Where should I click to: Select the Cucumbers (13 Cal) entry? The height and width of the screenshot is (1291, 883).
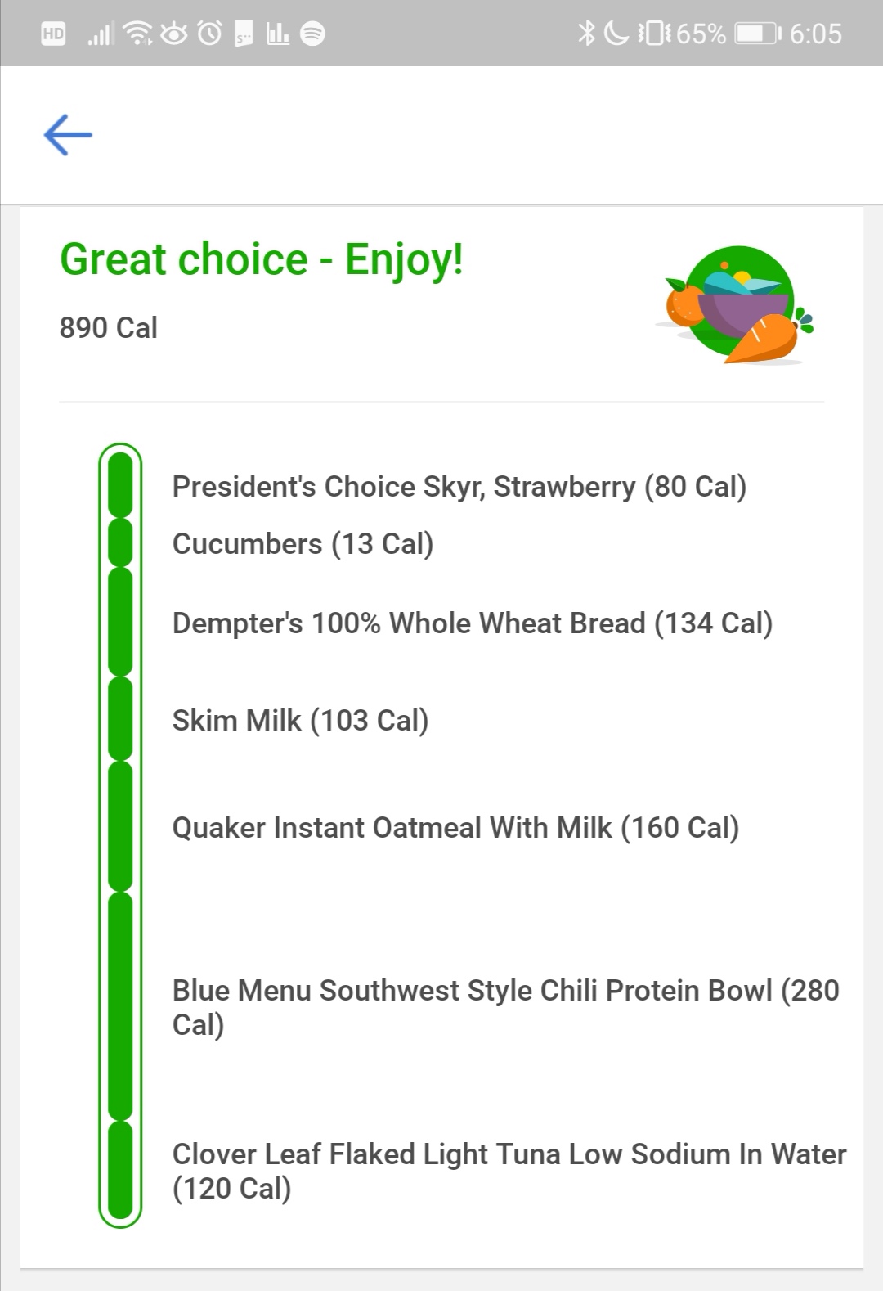coord(303,544)
